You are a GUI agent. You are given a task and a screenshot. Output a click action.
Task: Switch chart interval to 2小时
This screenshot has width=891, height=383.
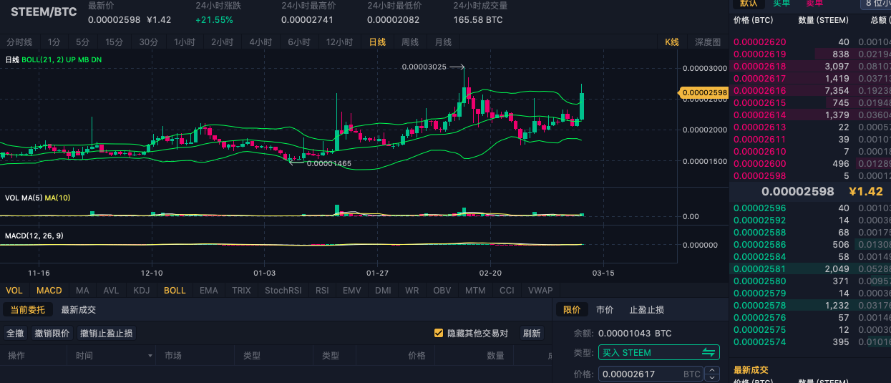click(x=223, y=42)
